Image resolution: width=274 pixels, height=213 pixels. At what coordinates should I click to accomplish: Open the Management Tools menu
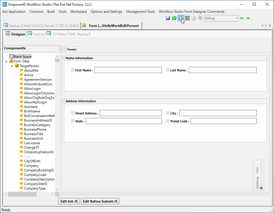click(x=140, y=12)
